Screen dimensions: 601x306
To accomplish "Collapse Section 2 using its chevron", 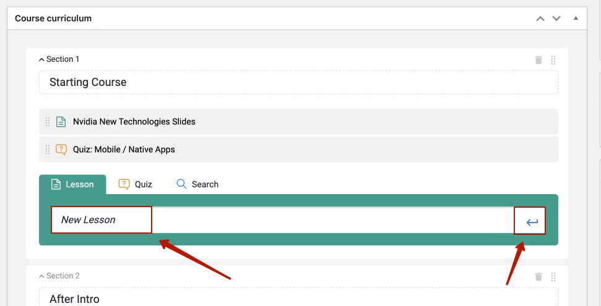I will [x=41, y=276].
